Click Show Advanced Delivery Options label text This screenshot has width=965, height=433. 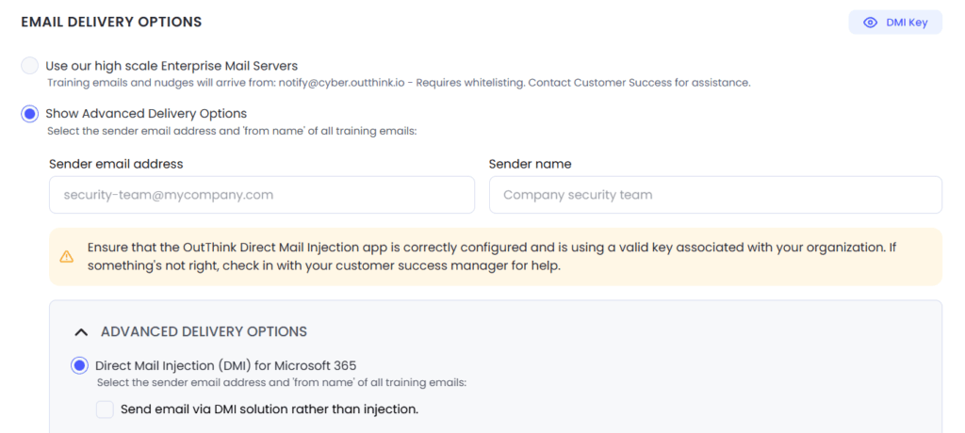tap(146, 114)
